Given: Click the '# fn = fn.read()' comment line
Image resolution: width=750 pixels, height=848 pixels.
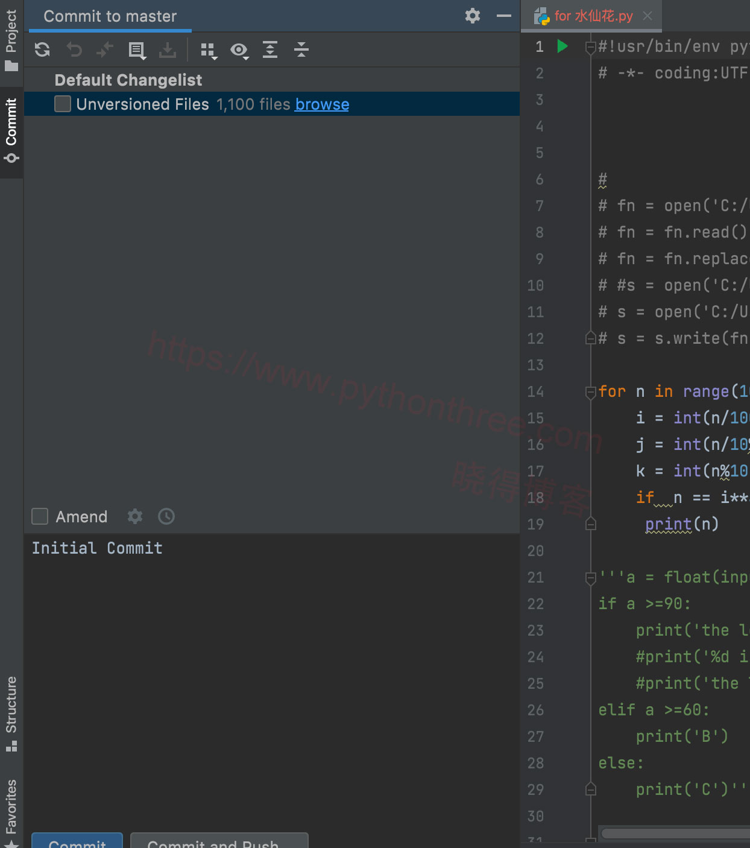Looking at the screenshot, I should click(672, 232).
